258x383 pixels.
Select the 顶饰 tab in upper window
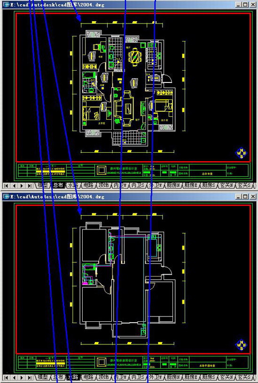(x=103, y=186)
